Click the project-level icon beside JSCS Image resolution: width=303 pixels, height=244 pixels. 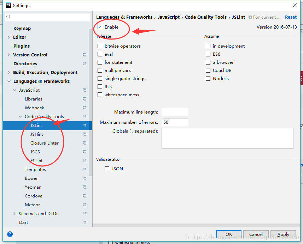[85, 152]
